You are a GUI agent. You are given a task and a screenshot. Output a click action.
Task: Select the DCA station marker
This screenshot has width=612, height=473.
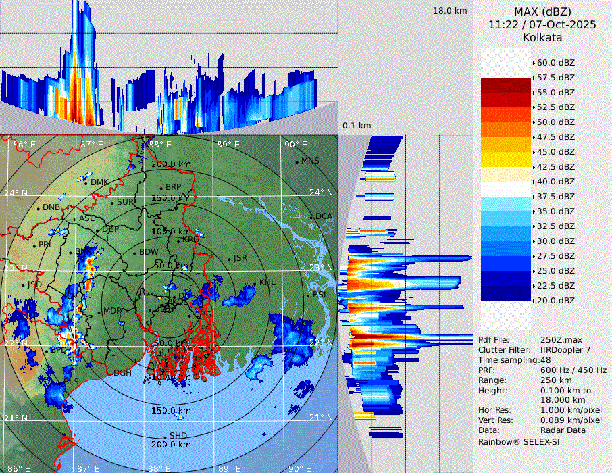coord(311,216)
